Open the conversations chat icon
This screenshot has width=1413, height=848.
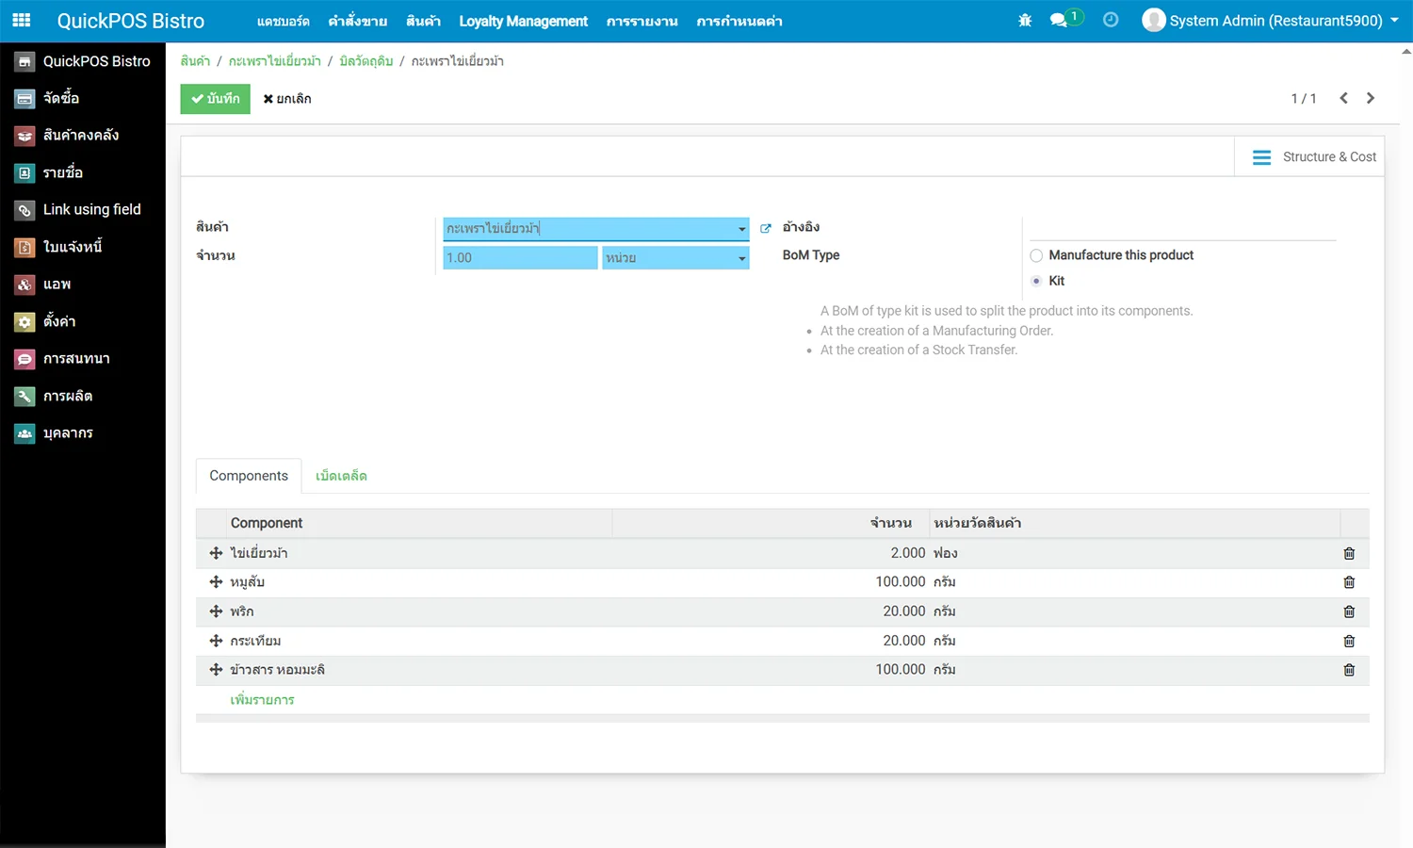pos(1059,21)
